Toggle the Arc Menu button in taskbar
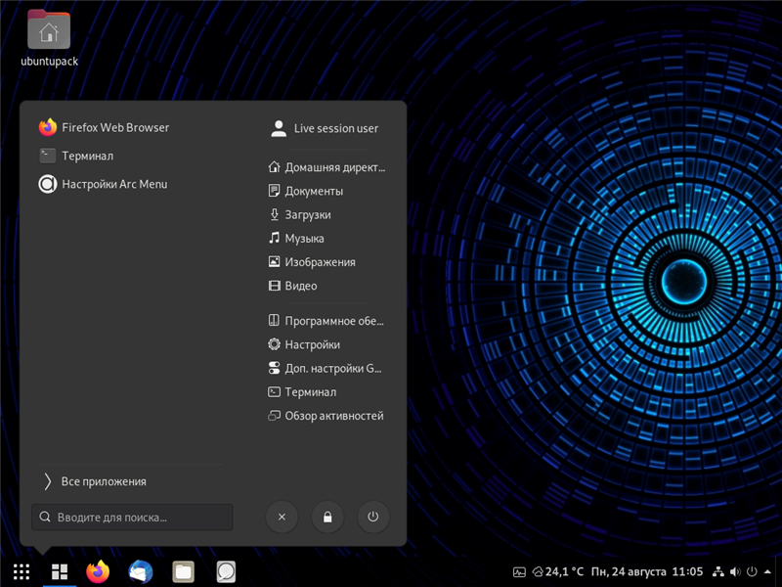Image resolution: width=782 pixels, height=587 pixels. pyautogui.click(x=60, y=571)
